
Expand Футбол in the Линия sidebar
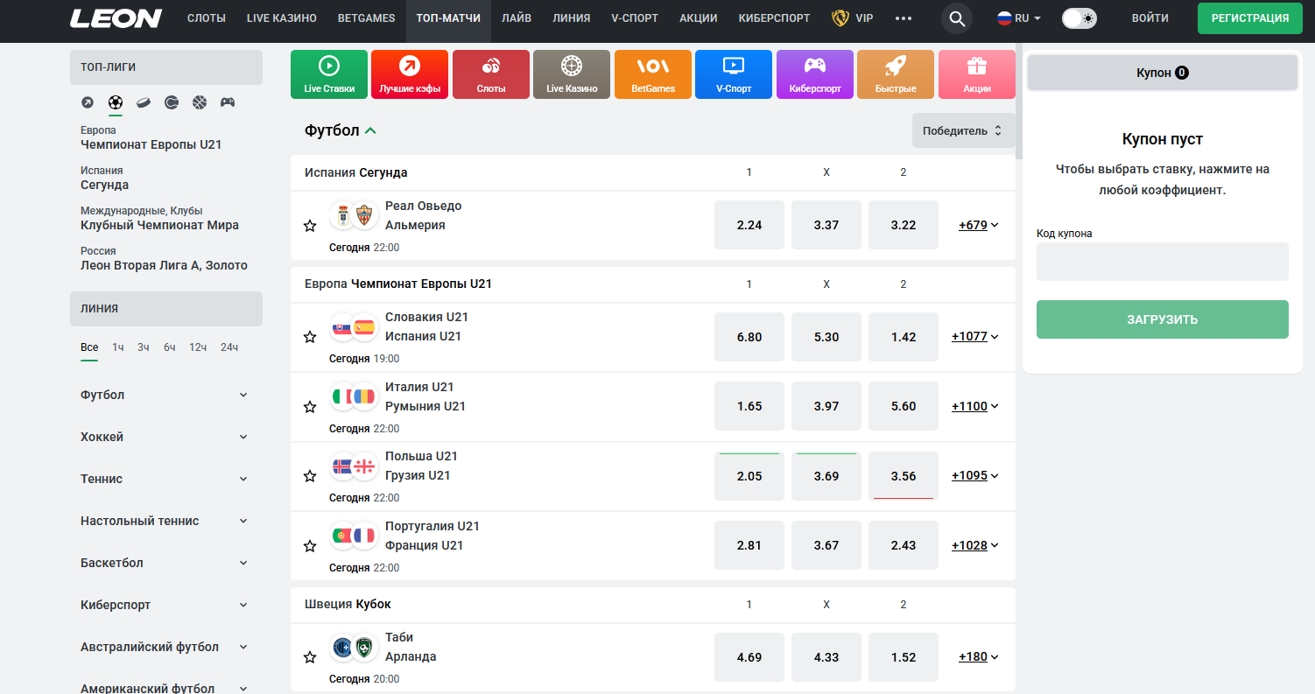(165, 395)
